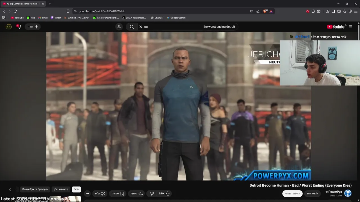The image size is (360, 202).
Task: Open the Google Gemini bookmark
Action: [176, 18]
